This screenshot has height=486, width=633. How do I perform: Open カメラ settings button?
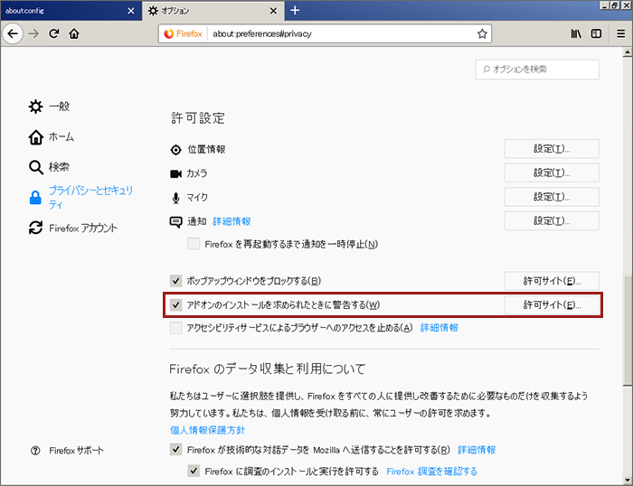pyautogui.click(x=552, y=173)
